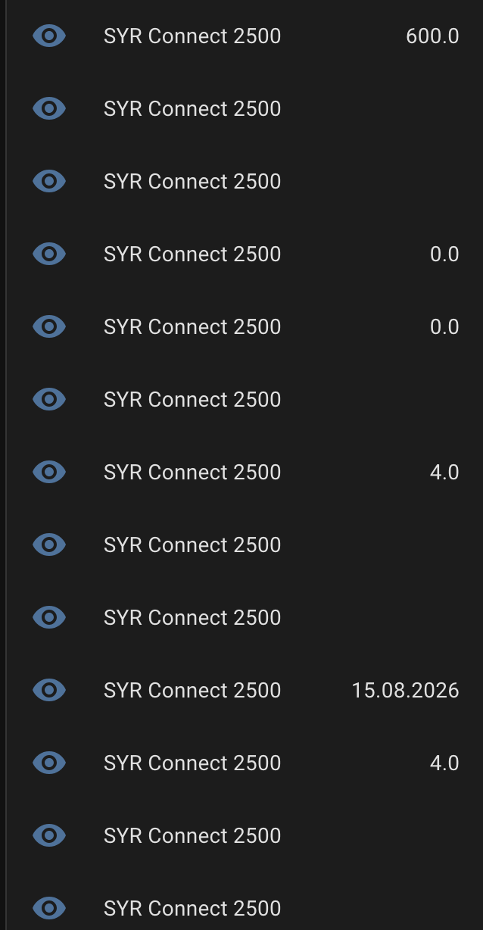Click the 15.08.2026 date value
This screenshot has height=930, width=483.
405,690
